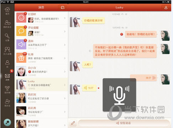
Task: Open the trophy leaderboard icon in the sidebar
Action: coord(7,88)
